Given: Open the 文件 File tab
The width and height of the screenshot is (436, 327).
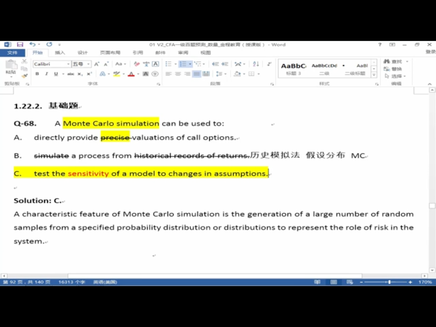Looking at the screenshot, I should coord(12,52).
